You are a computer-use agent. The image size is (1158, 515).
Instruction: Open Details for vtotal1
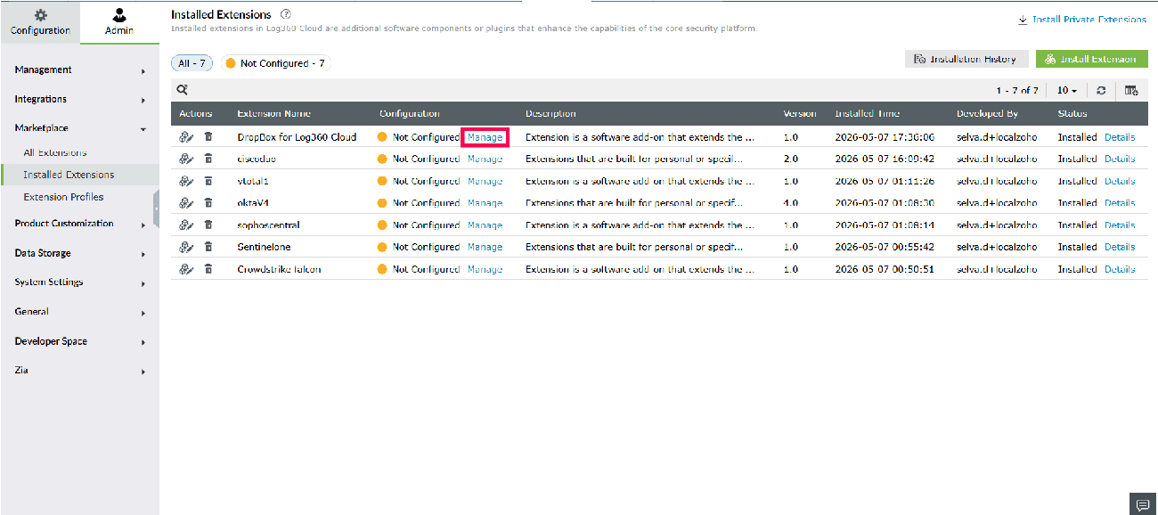[1120, 181]
